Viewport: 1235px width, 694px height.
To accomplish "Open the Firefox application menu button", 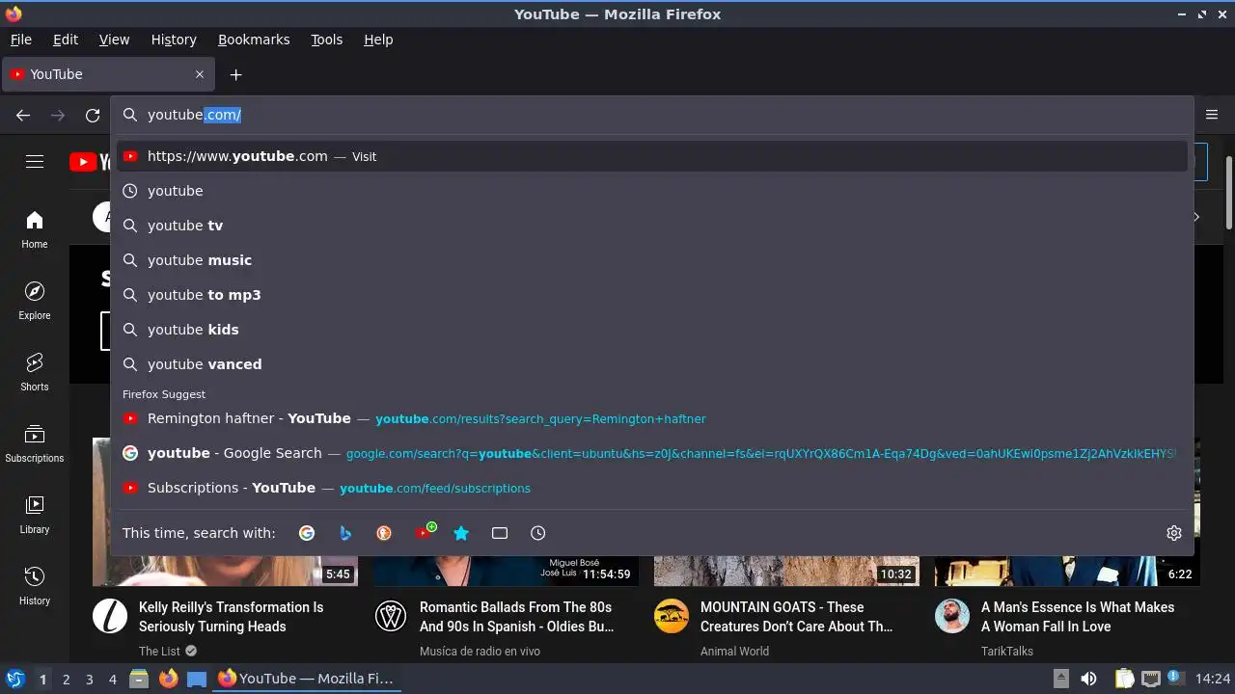I will click(x=1212, y=115).
